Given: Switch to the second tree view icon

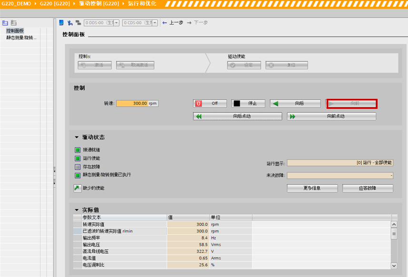Looking at the screenshot, I should [x=14, y=23].
